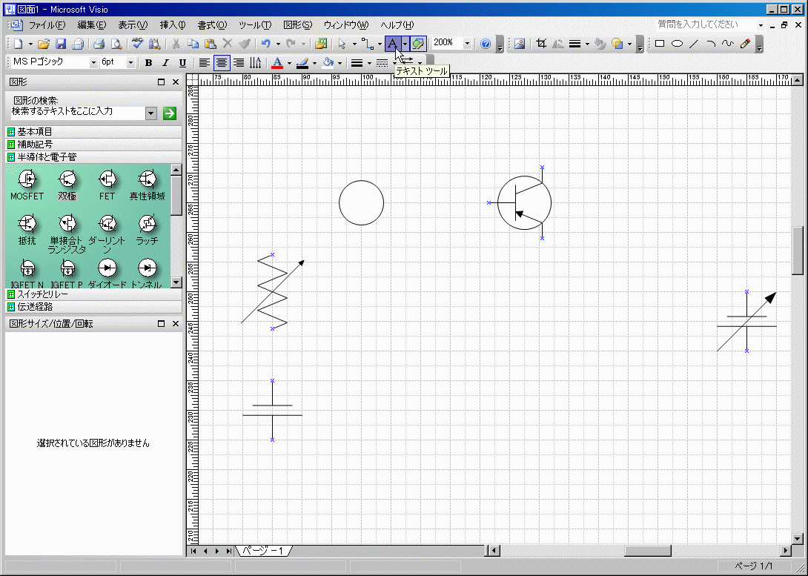Select the Rectangle drawing tool

[659, 44]
